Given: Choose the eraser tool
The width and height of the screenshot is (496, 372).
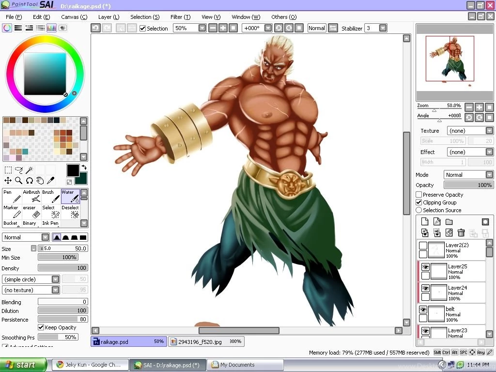Looking at the screenshot, I should [31, 212].
